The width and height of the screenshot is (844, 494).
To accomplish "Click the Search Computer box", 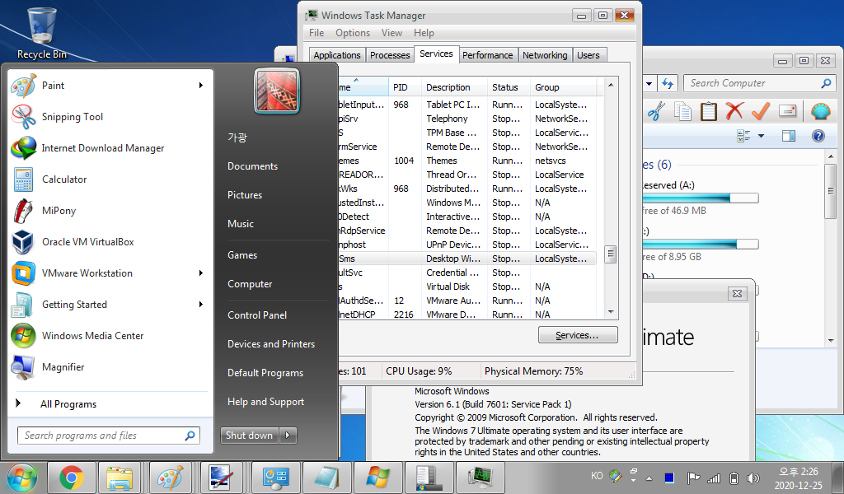I will tap(759, 83).
